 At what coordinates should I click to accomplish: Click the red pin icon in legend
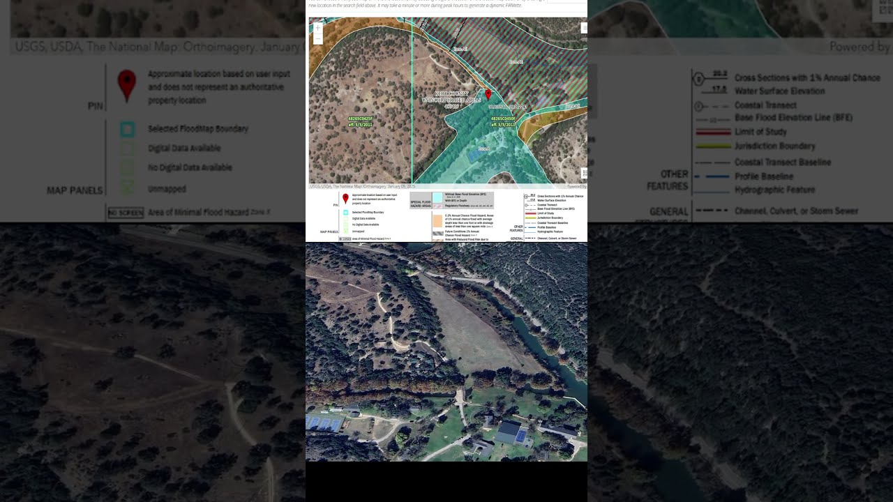point(345,199)
